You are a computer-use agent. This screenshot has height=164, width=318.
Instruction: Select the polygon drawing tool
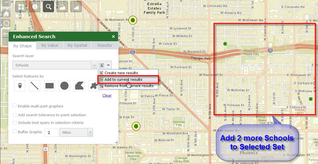(79, 86)
